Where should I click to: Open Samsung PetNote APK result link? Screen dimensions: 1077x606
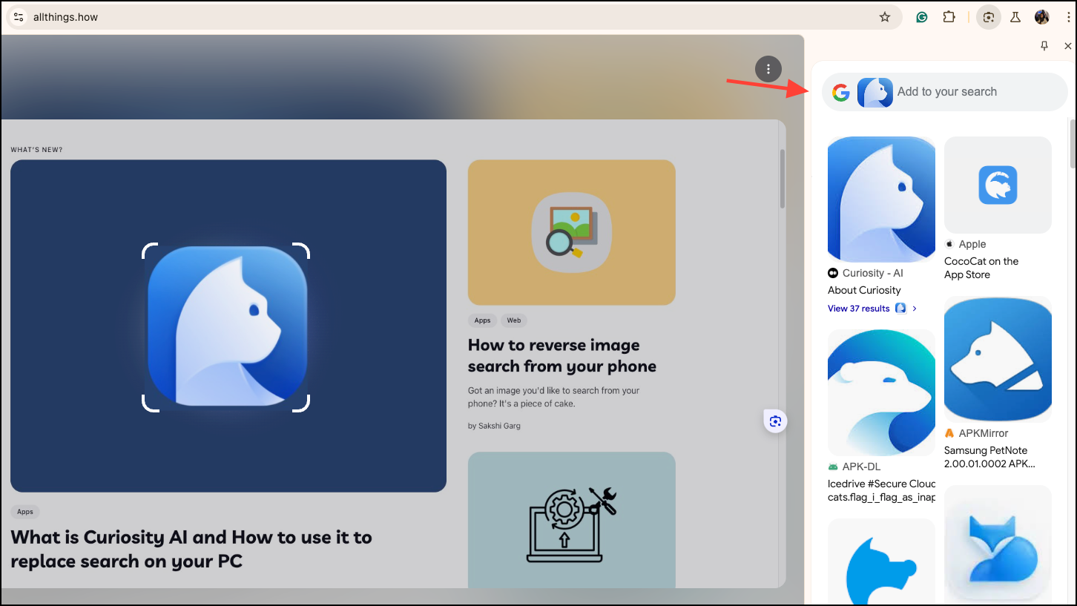click(989, 457)
